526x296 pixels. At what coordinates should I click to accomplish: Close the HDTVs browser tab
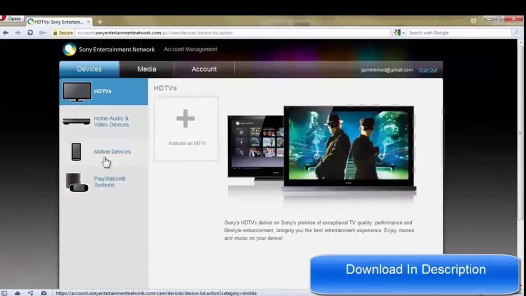pos(88,22)
